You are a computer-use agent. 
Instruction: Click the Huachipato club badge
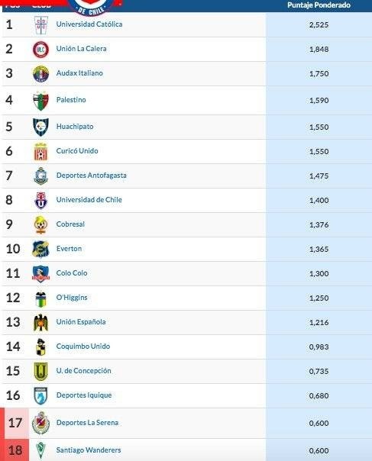click(40, 127)
